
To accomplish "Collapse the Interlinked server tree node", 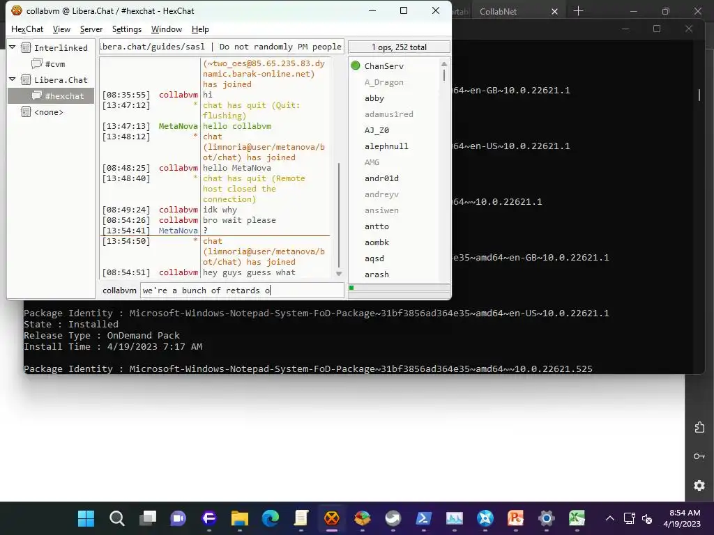I will (x=13, y=47).
